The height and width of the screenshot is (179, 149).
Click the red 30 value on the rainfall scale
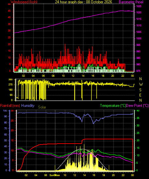(12, 111)
